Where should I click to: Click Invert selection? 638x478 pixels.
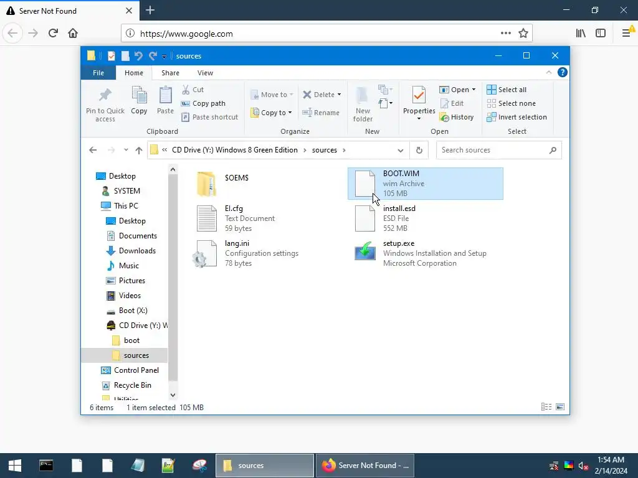tap(517, 117)
